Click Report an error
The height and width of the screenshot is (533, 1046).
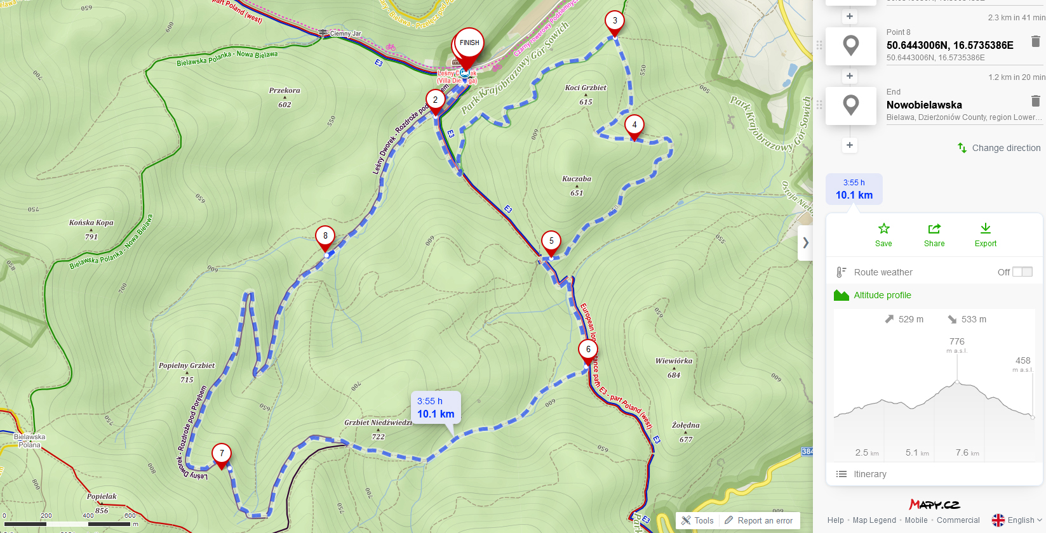point(759,520)
